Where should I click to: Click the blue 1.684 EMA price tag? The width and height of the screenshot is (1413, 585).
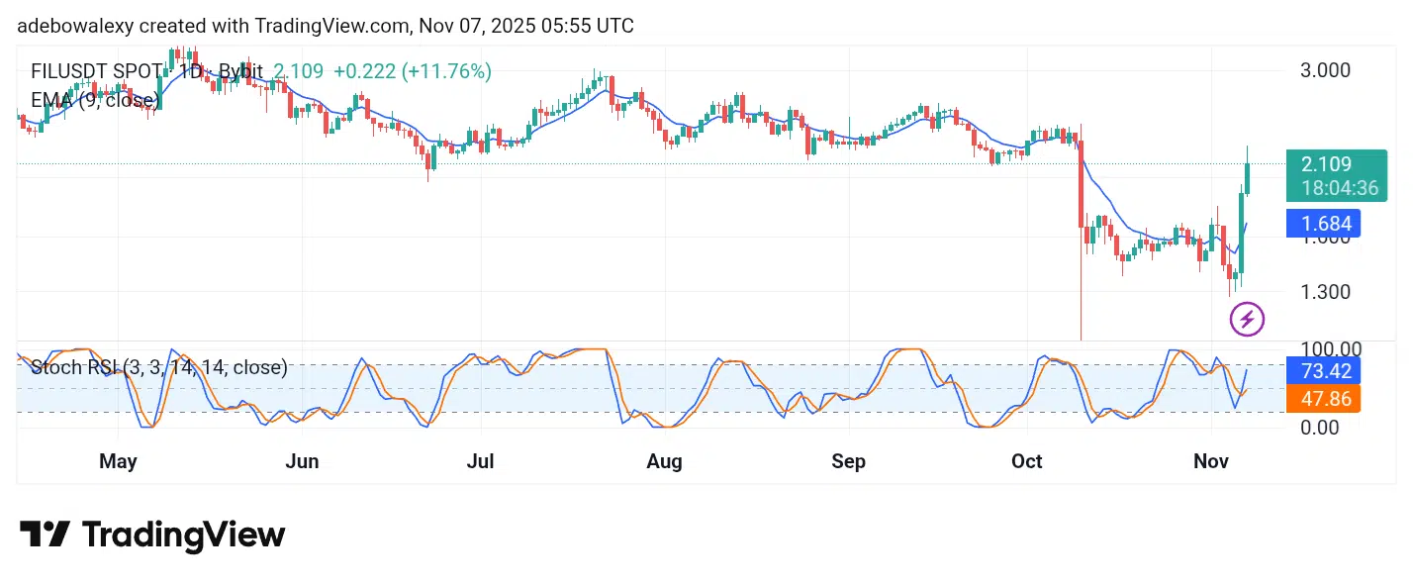1322,223
